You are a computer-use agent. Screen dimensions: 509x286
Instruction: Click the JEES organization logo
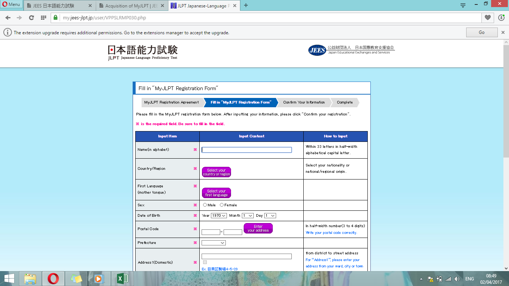[x=351, y=50]
